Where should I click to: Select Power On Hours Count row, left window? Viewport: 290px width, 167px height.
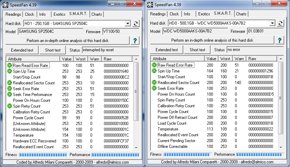[70, 100]
